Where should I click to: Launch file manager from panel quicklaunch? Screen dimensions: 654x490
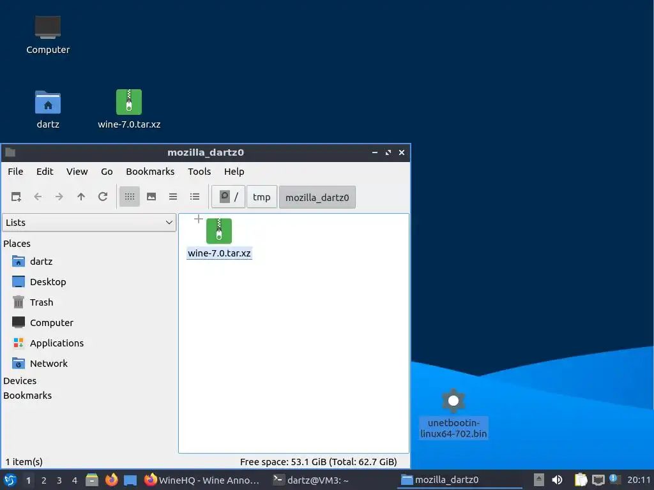tap(92, 480)
